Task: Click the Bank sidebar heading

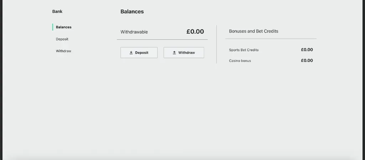Action: click(57, 11)
